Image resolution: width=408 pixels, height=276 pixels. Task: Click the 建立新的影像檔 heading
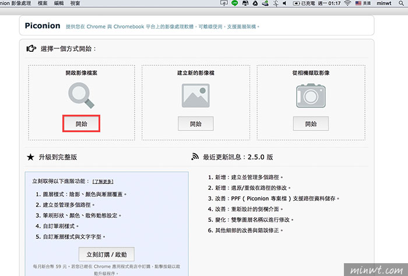tap(196, 73)
